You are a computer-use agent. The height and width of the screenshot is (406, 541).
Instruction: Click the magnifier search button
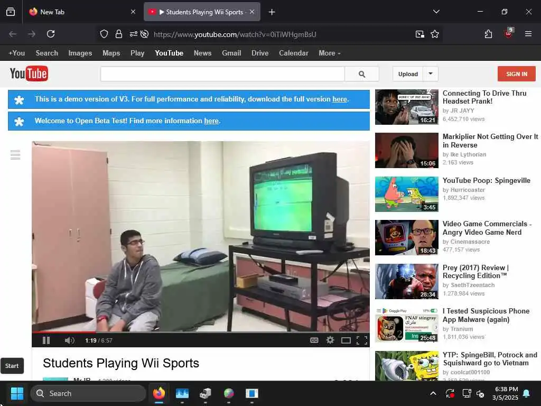click(x=362, y=74)
